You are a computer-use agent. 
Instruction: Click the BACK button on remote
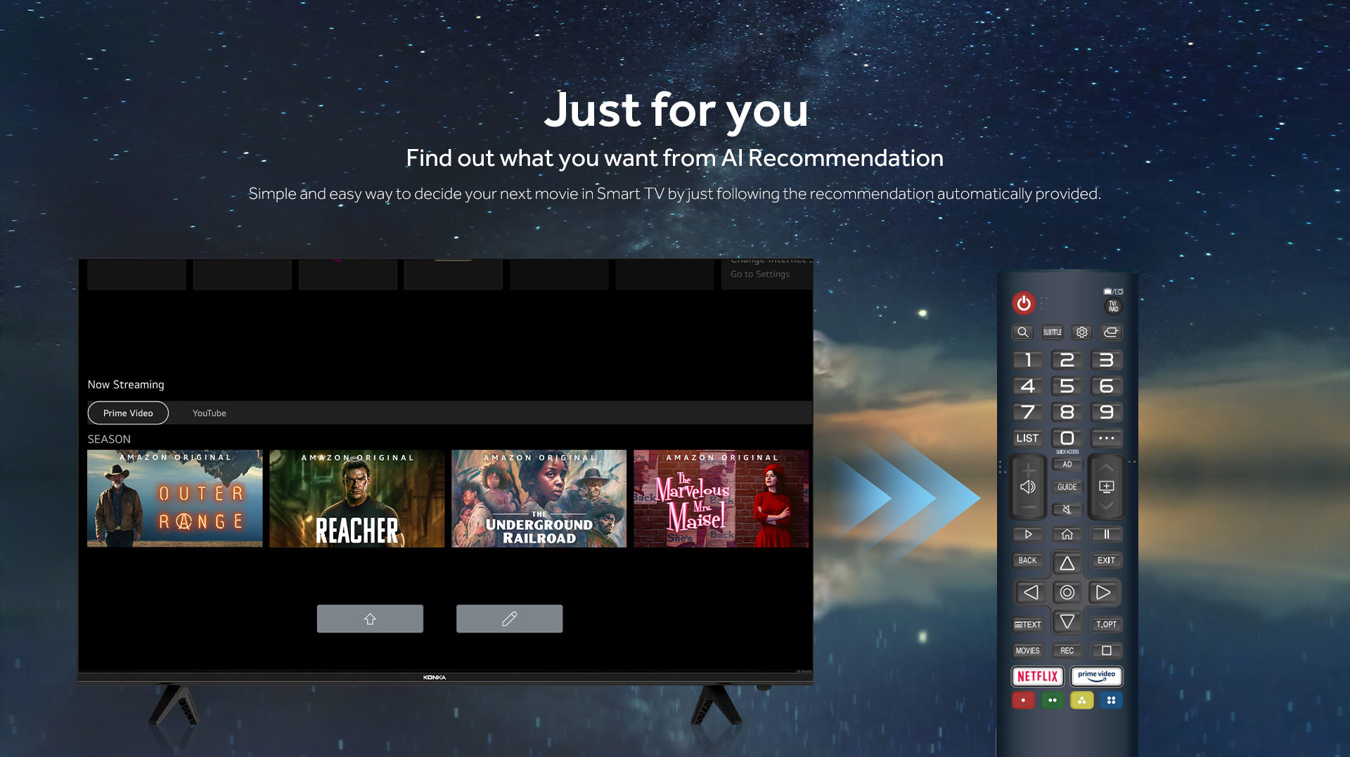(1028, 560)
